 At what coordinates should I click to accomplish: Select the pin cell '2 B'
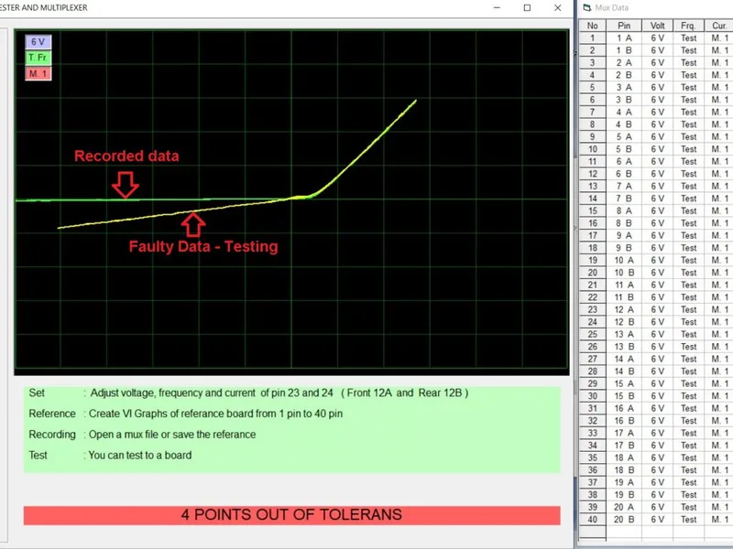(x=624, y=75)
